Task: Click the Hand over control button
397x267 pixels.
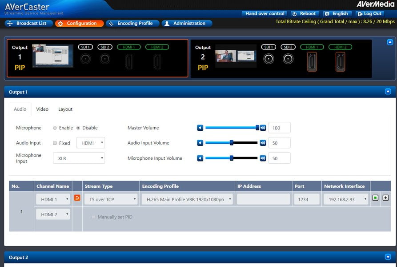Action: (x=265, y=14)
